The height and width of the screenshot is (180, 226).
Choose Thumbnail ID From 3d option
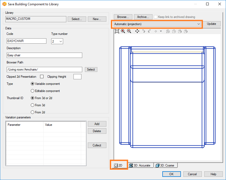click(x=33, y=105)
